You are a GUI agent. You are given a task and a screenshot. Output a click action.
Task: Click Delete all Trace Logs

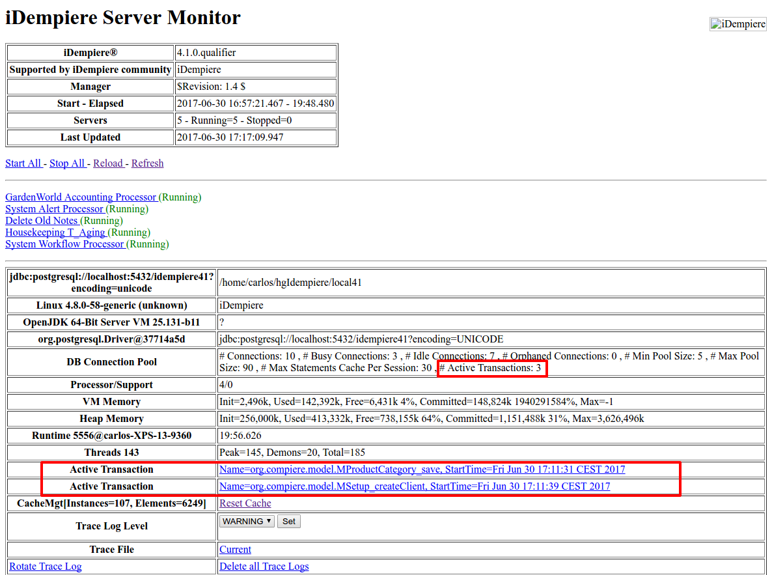[264, 567]
